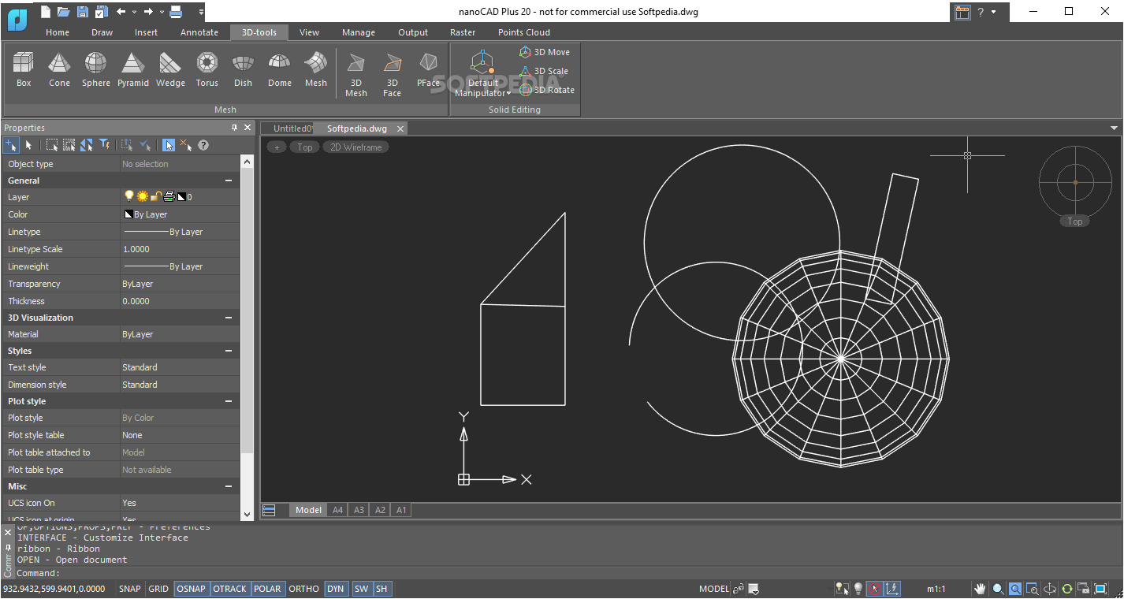This screenshot has width=1124, height=599.
Task: Click the m1:1 scale in status bar
Action: pyautogui.click(x=936, y=589)
